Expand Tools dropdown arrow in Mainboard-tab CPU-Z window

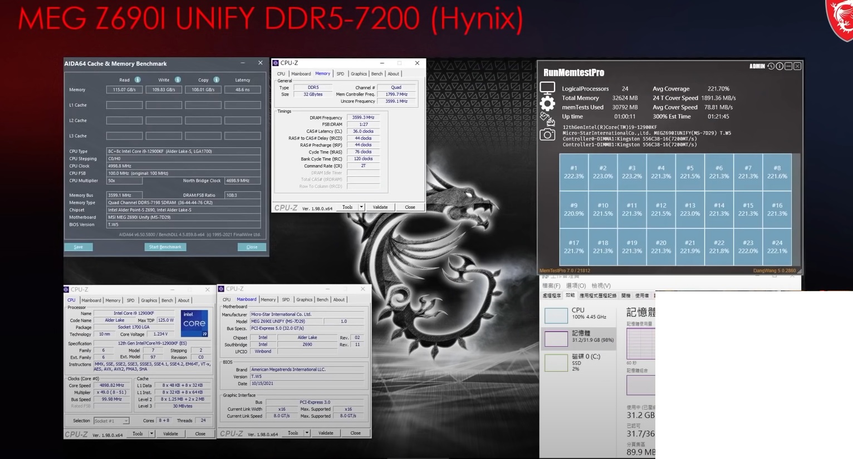(307, 433)
